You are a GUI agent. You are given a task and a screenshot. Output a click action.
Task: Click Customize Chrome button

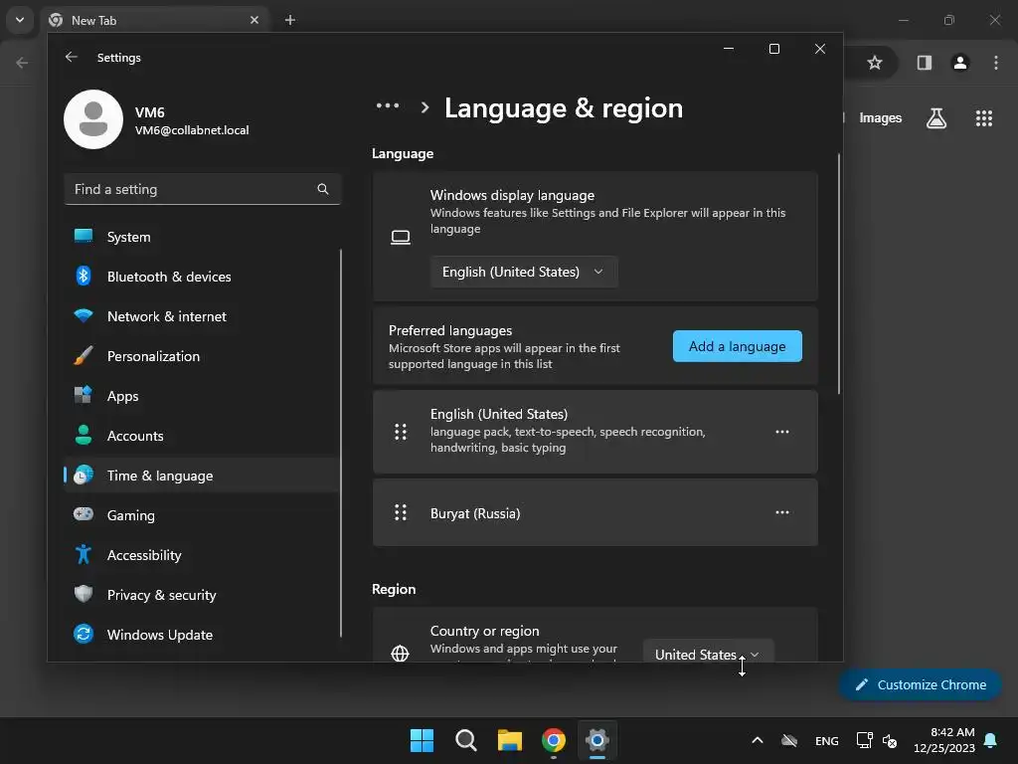(920, 684)
